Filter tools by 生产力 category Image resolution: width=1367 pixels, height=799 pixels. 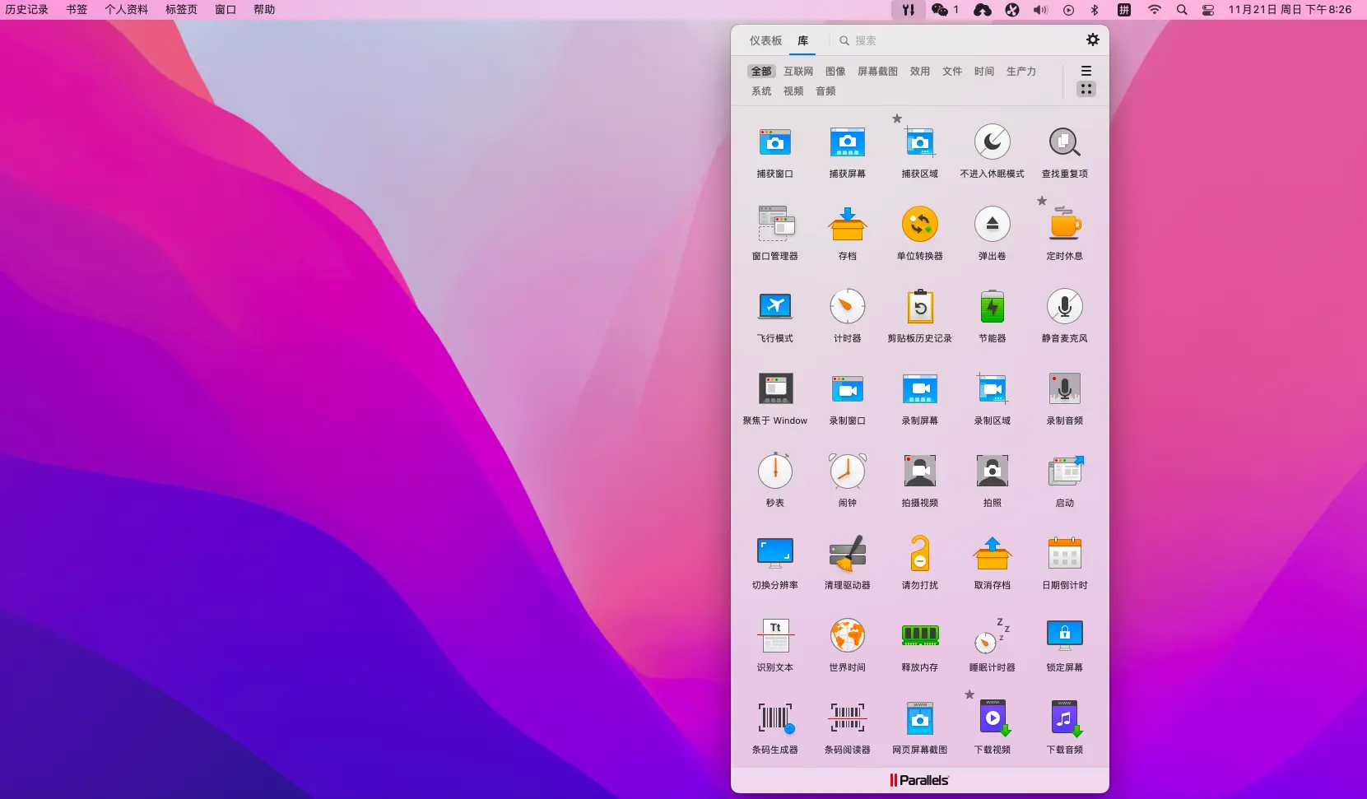(1021, 72)
